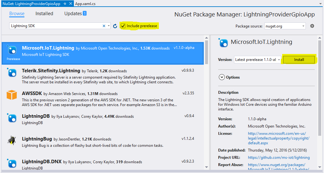This screenshot has width=324, height=173.
Task: Click Microsoft Open Technologies, Inc. author value
Action: tap(276, 126)
